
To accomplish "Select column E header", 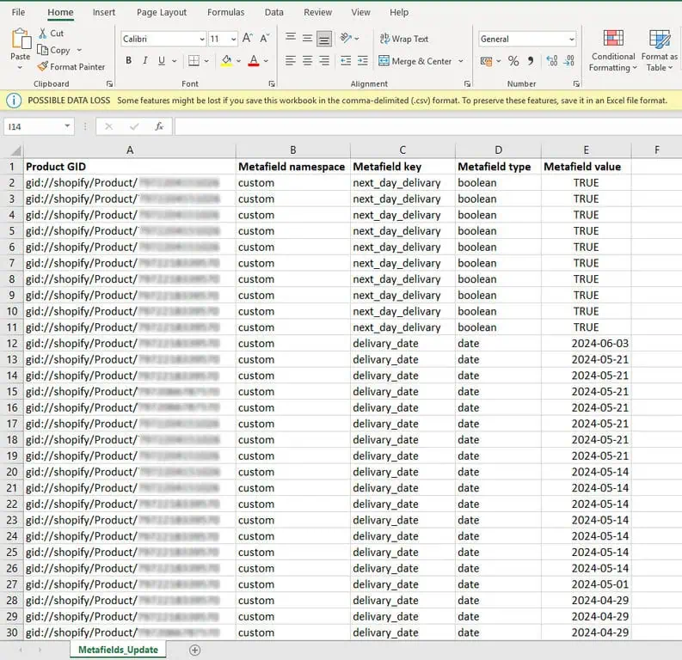I will [x=586, y=150].
